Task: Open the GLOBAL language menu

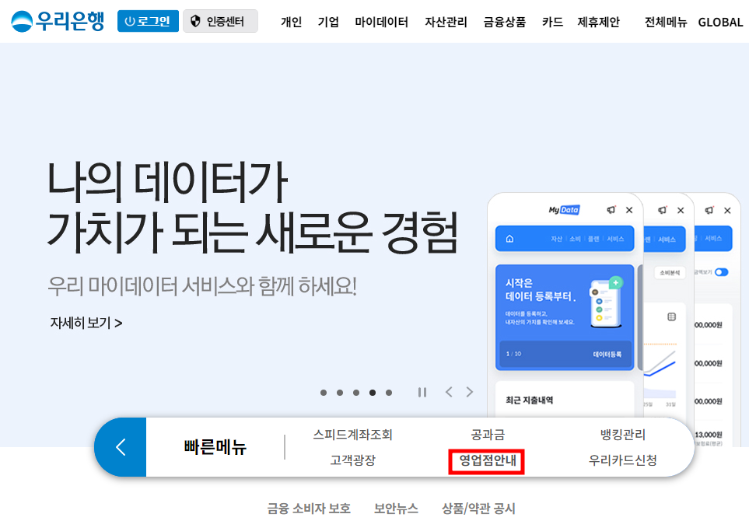Action: tap(719, 23)
